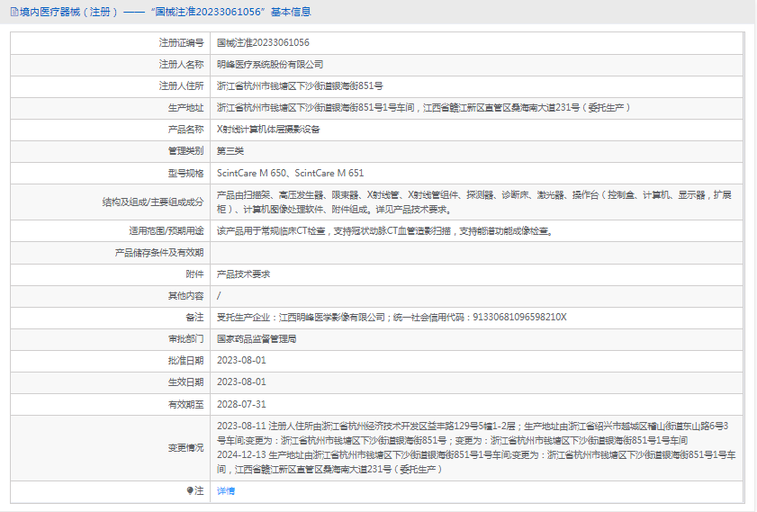Click the 有效期至 label

[185, 404]
